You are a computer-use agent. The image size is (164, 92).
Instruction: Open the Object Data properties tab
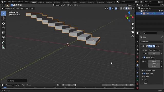click(137, 80)
